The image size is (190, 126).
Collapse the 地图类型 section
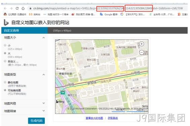pyautogui.click(x=43, y=75)
